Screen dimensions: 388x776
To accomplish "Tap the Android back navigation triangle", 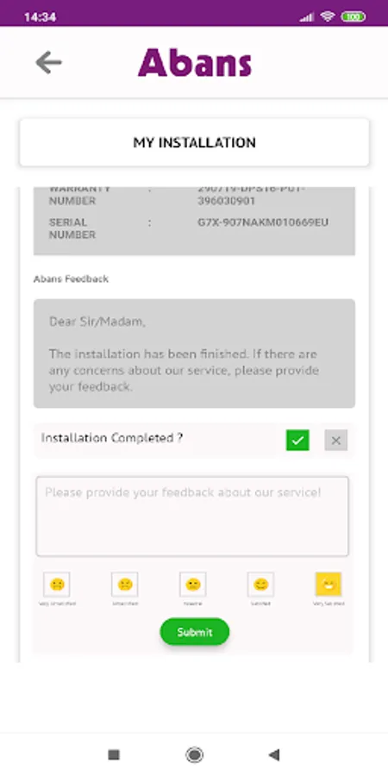I will pyautogui.click(x=274, y=754).
